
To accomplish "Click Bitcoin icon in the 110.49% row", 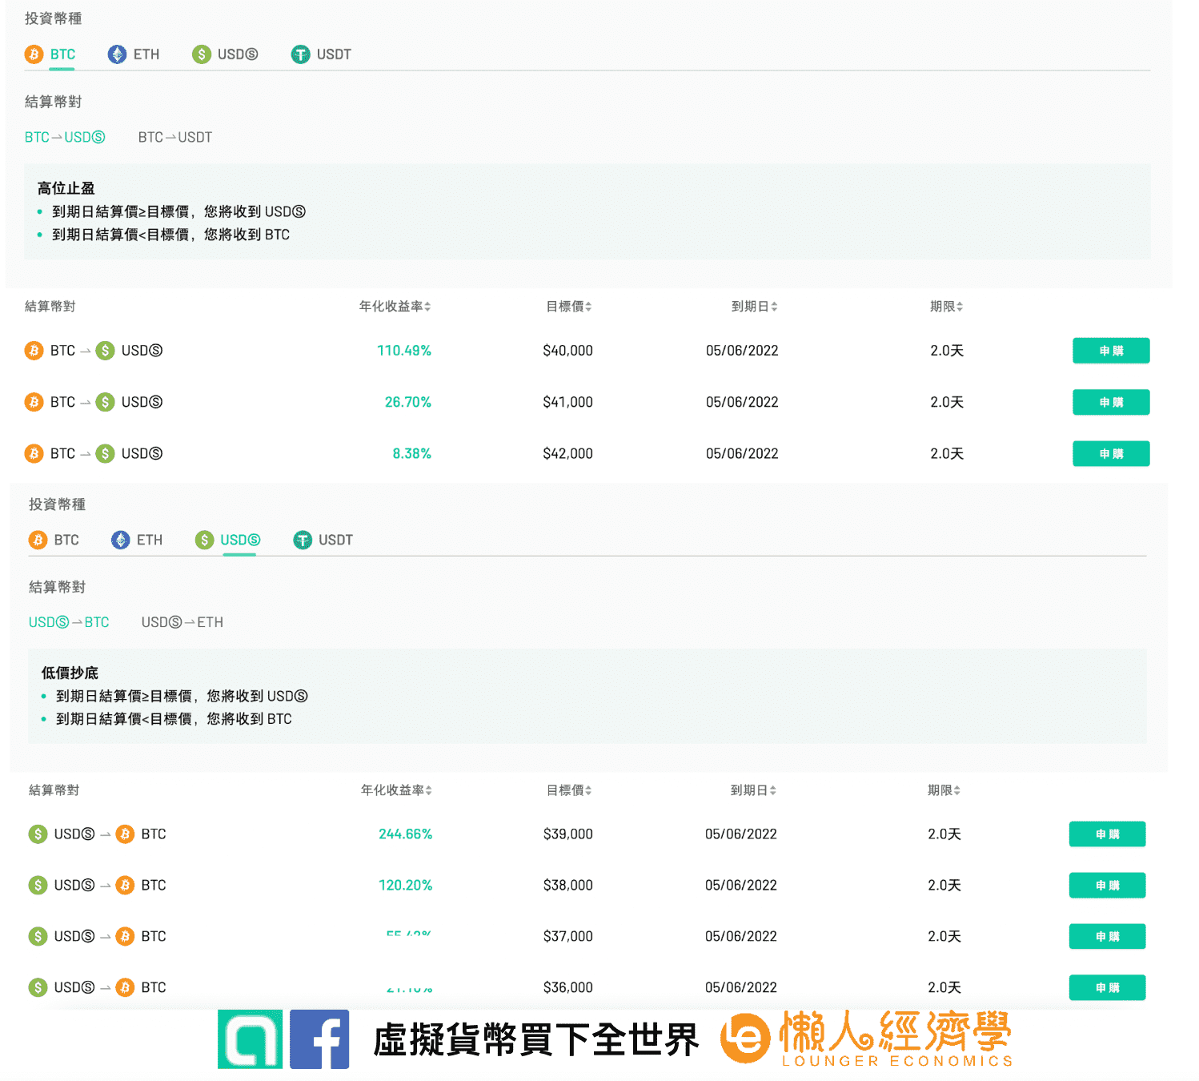I will coord(34,351).
